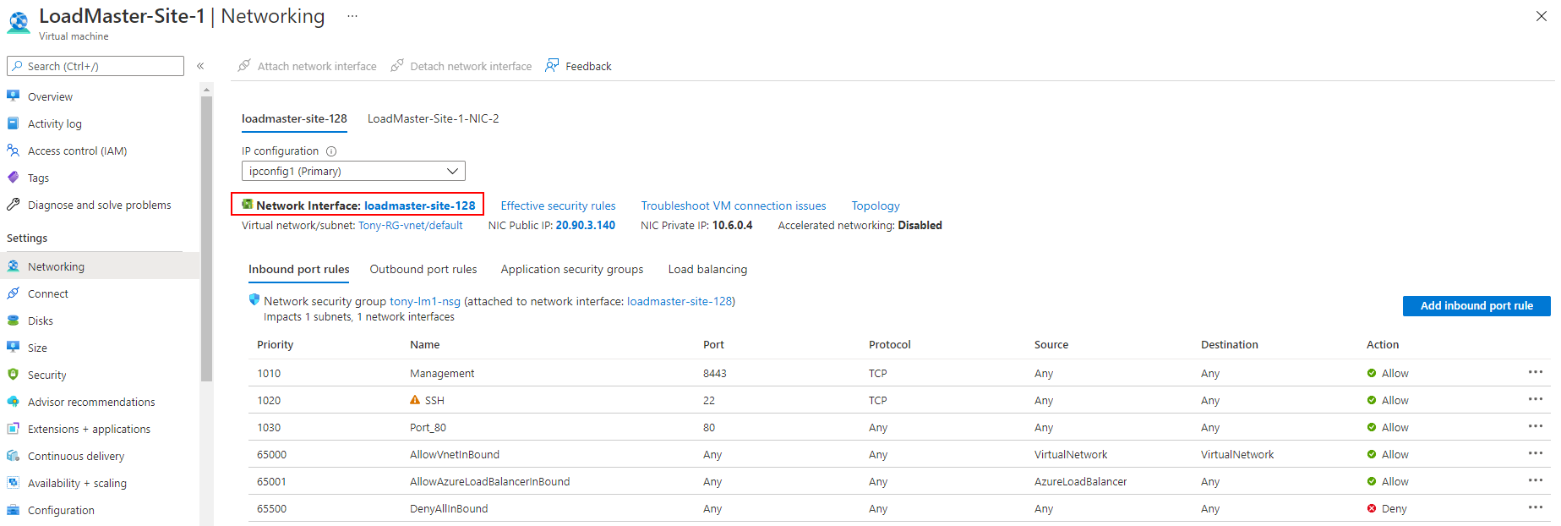Click the Advisor recommendations icon
Screen dimensions: 1561x526
click(14, 402)
